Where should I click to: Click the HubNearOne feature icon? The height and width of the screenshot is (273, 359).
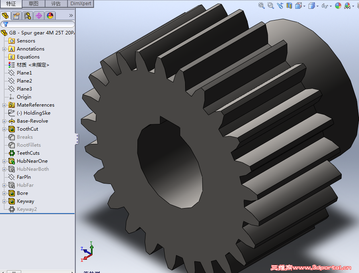12,161
